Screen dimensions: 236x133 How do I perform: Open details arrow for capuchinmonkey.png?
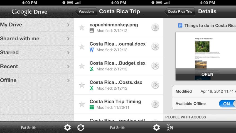click(155, 27)
